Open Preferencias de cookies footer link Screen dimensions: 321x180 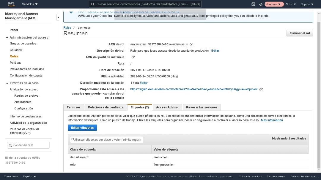click(x=303, y=176)
